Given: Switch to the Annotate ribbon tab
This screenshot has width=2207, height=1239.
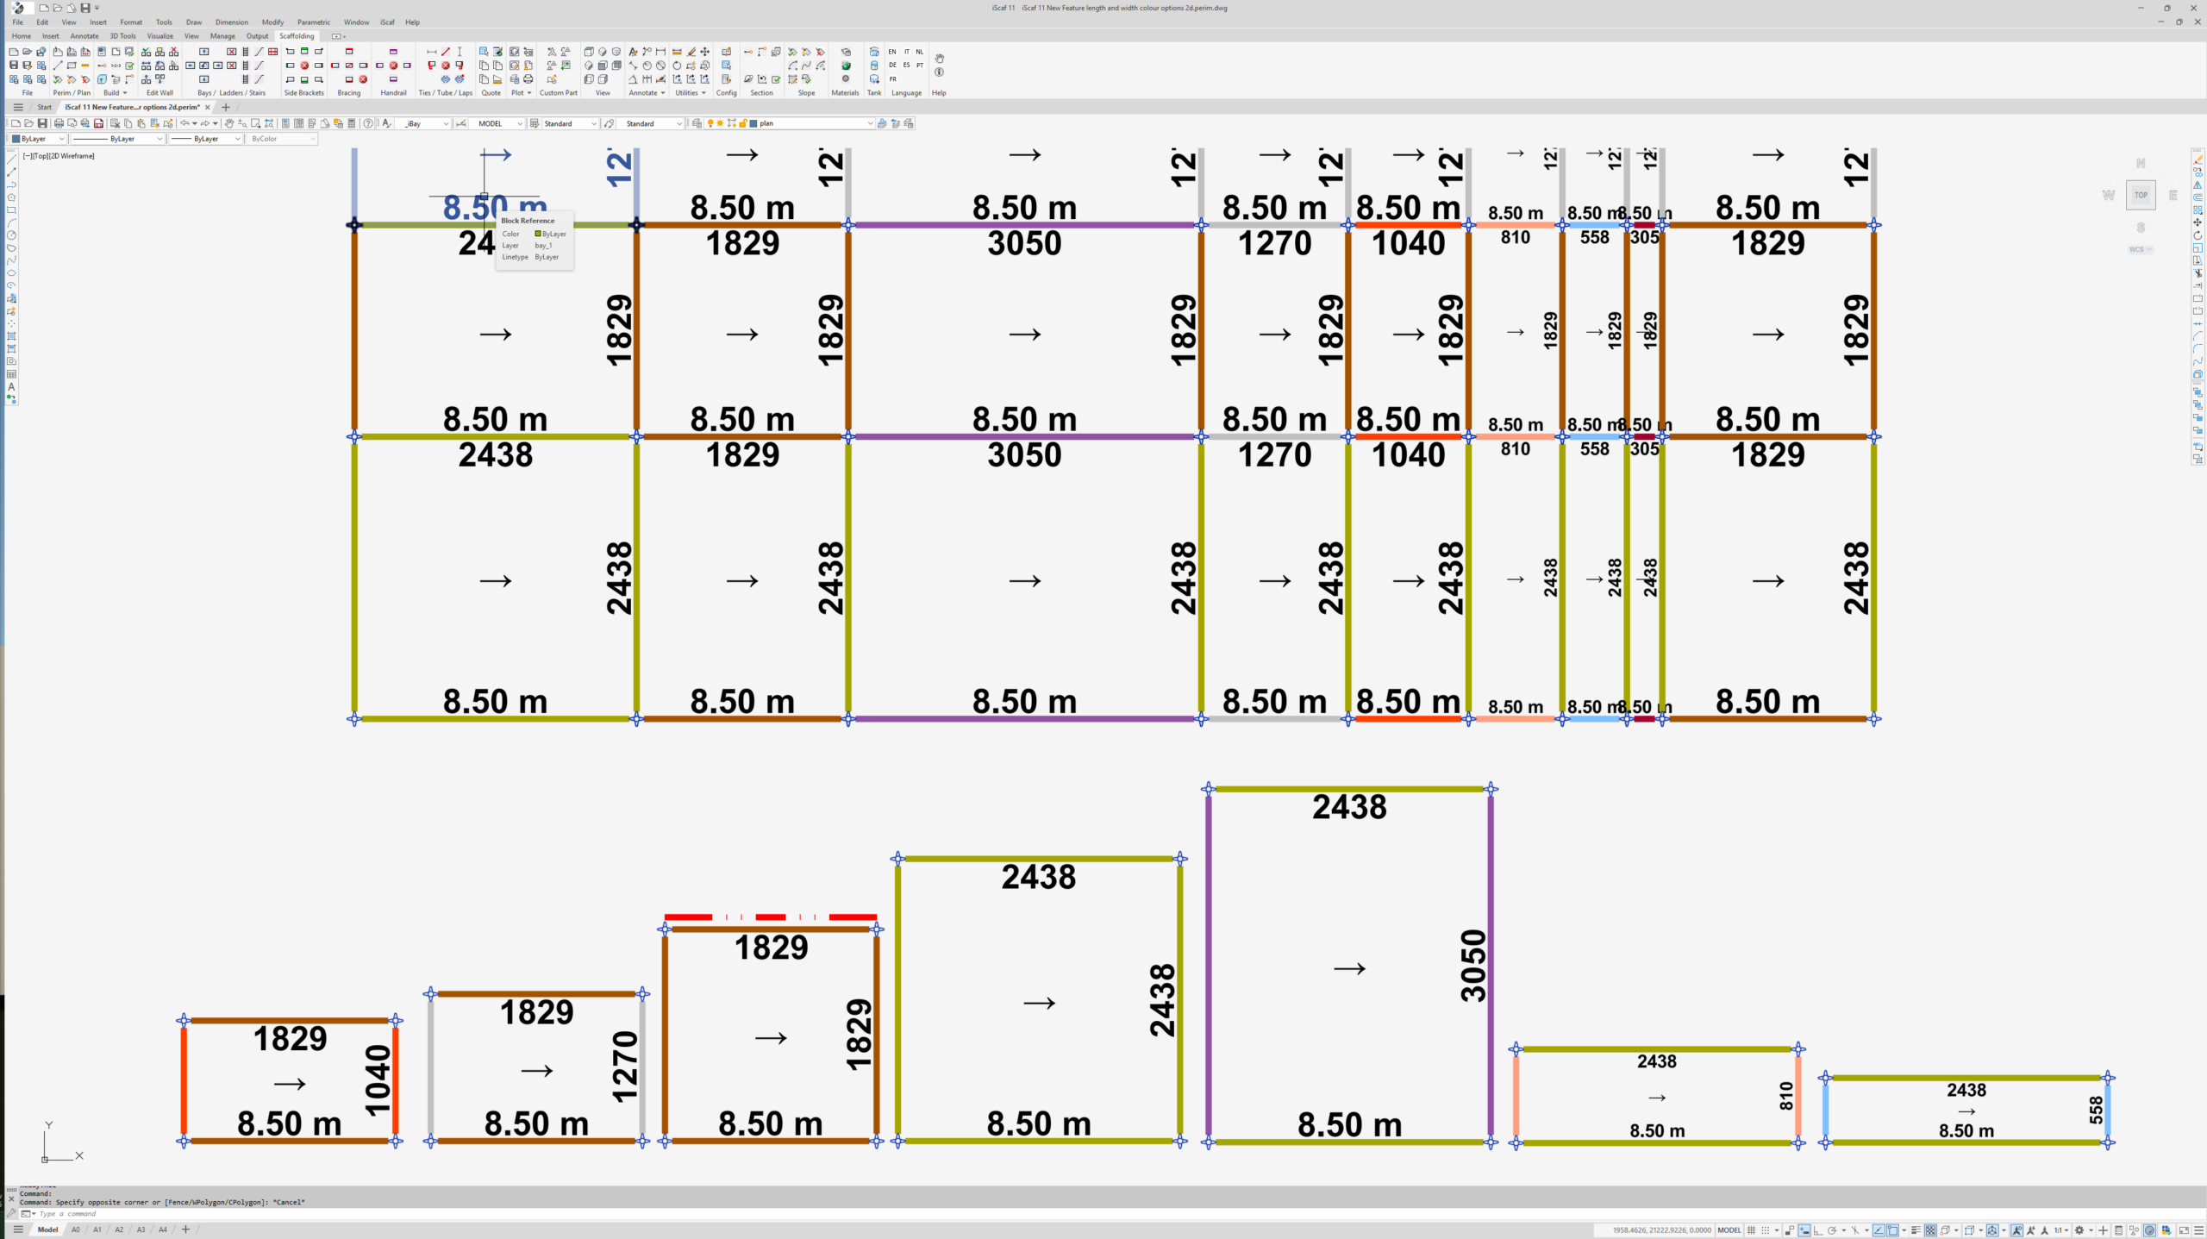Looking at the screenshot, I should point(84,36).
